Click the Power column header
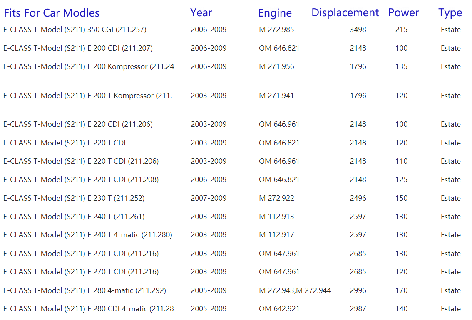Image resolution: width=472 pixels, height=320 pixels. coord(403,13)
